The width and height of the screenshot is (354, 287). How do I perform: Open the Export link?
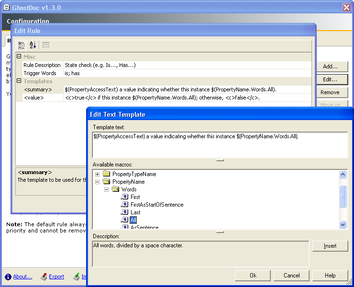coord(56,276)
